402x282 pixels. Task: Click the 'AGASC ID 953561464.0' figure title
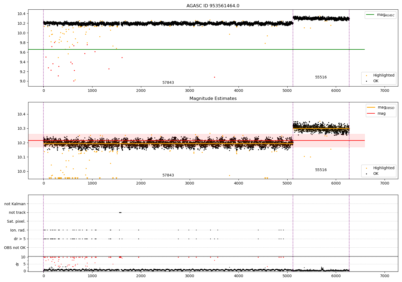[213, 6]
